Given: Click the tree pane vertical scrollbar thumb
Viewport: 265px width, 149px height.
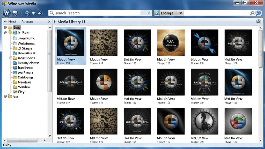Looking at the screenshot, I should tap(50, 61).
